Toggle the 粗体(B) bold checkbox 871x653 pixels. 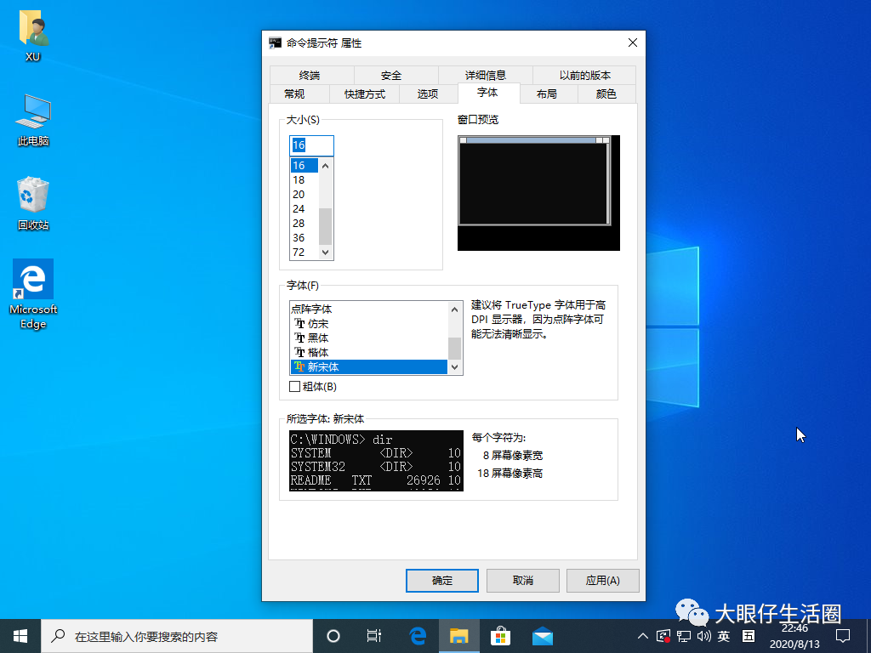click(295, 387)
